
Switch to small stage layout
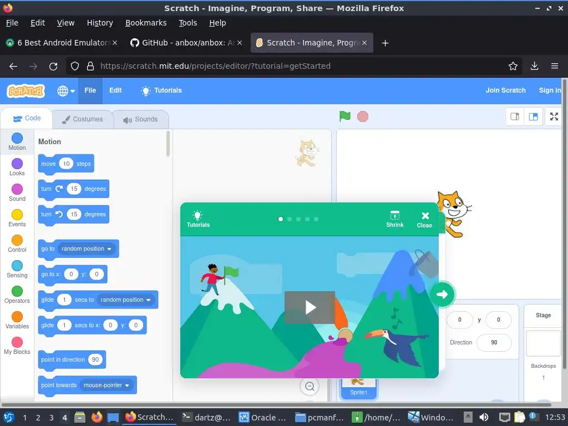point(515,116)
